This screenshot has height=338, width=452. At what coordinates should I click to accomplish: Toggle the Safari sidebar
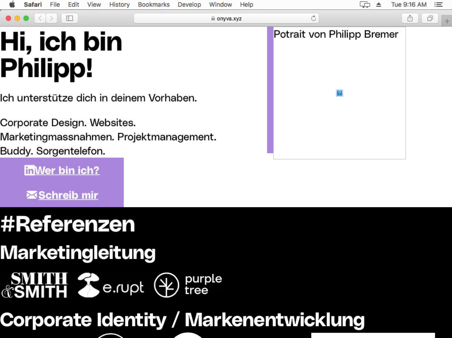(70, 18)
